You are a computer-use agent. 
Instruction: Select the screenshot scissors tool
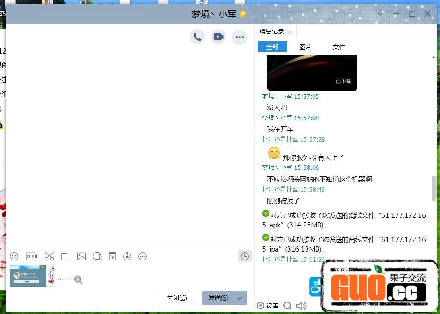coord(49,256)
